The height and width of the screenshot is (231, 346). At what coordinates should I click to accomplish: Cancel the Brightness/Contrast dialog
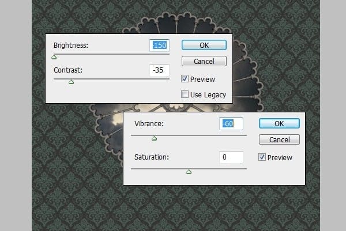204,61
